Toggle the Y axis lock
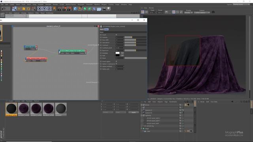 (44, 9)
